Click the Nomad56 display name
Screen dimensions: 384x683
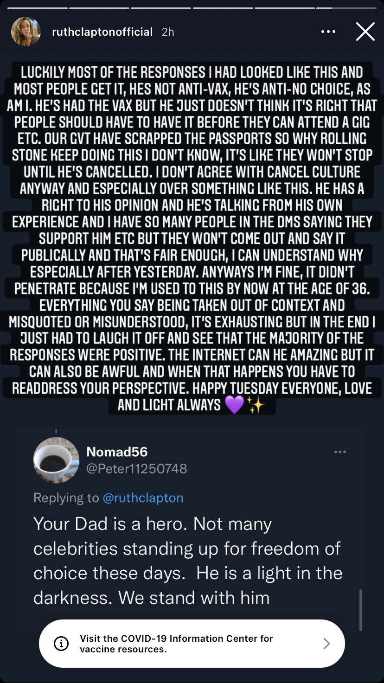117,452
